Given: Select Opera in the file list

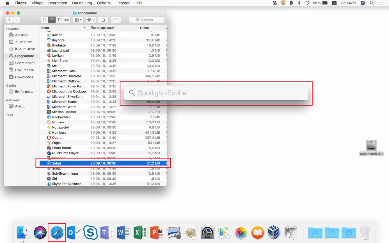Looking at the screenshot, I should [103, 138].
